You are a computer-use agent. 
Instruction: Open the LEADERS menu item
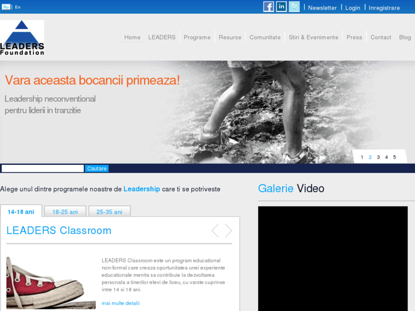(x=162, y=37)
